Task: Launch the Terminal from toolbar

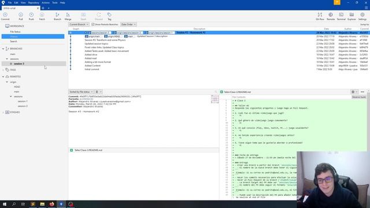Action: [x=341, y=16]
